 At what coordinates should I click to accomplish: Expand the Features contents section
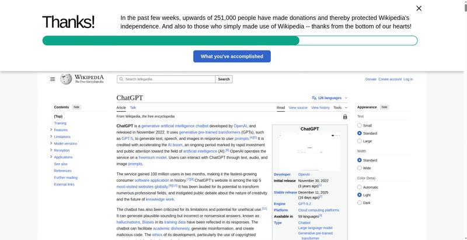[x=51, y=130]
